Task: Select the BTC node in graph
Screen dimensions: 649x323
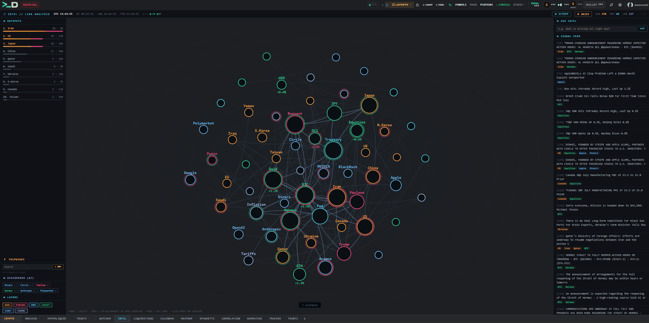Action: (305, 195)
